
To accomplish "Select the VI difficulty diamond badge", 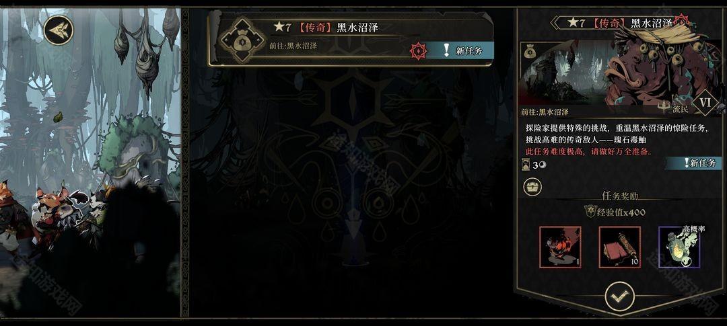I will pos(705,100).
